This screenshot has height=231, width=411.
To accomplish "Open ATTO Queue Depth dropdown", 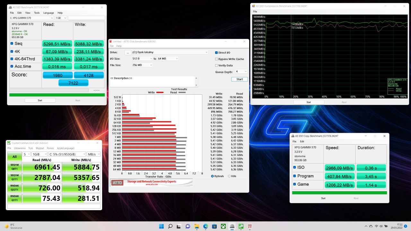I will [241, 72].
